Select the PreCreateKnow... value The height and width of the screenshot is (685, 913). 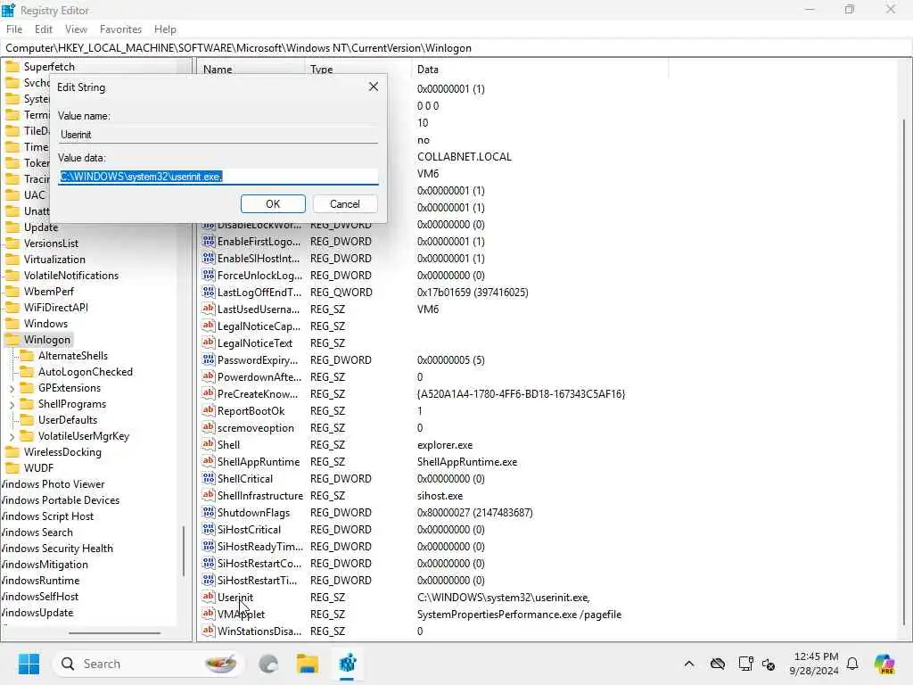pos(258,394)
